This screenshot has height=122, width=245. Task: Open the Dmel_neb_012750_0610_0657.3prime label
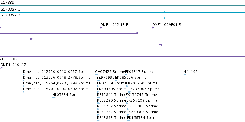point(57,72)
